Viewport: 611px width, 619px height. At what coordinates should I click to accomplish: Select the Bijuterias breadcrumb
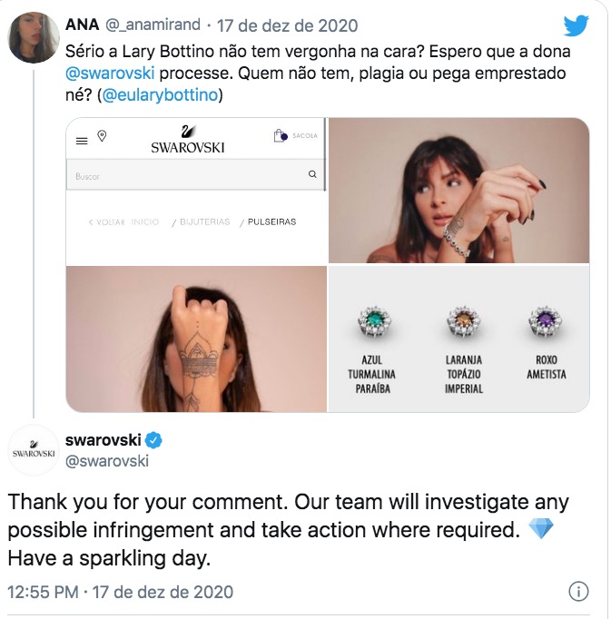click(203, 221)
